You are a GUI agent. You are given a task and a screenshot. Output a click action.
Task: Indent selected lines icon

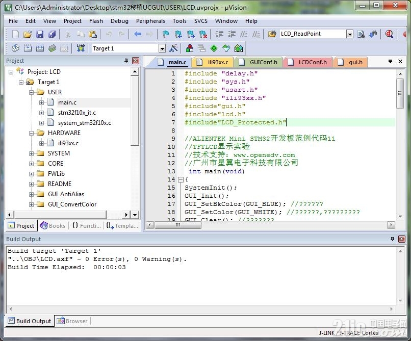[x=219, y=34]
